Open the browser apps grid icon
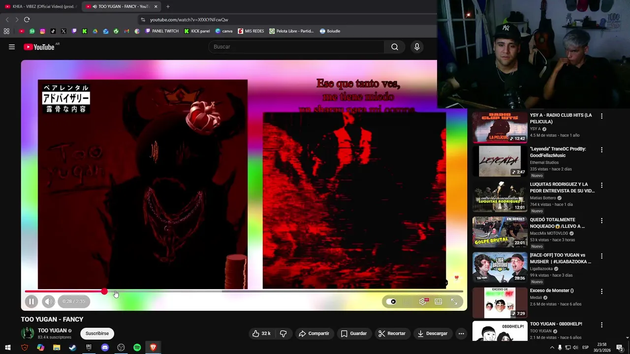The image size is (630, 354). tap(6, 31)
